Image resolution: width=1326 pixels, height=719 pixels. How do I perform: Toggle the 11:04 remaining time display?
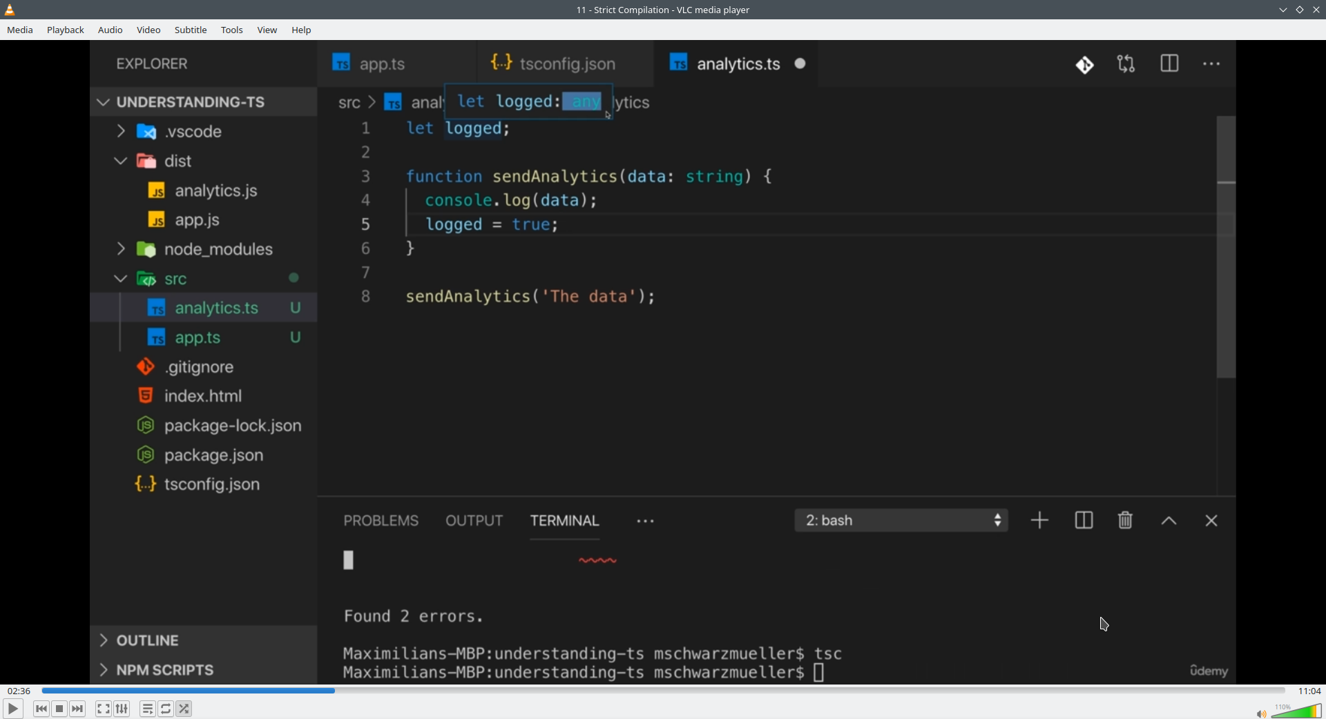point(1309,691)
